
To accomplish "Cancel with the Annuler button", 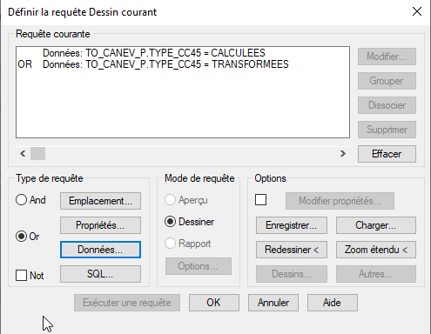I will click(273, 303).
